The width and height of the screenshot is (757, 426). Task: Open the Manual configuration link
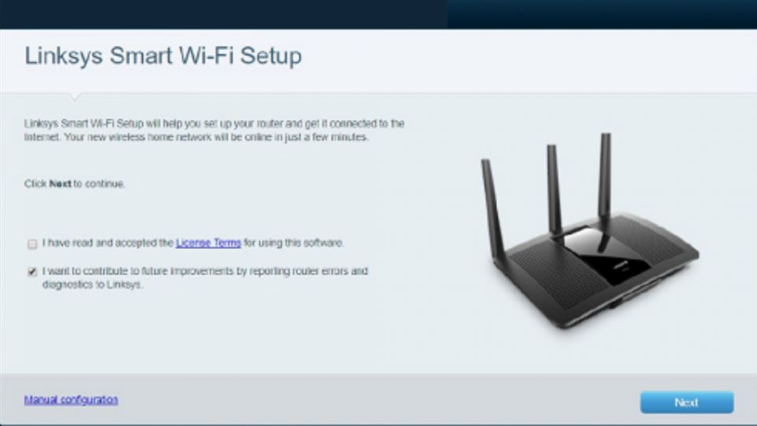pos(71,400)
